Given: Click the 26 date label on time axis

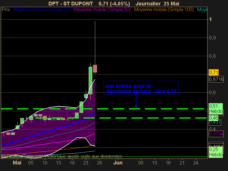Looking at the screenshot, I should [x=99, y=163].
